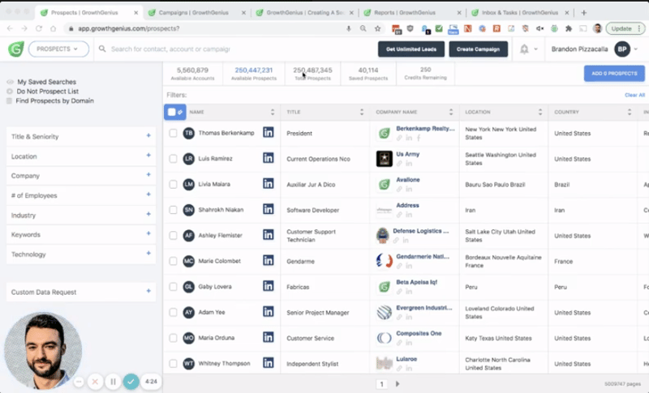Select the Luis Ramirez row checkbox
649x393 pixels.
173,159
